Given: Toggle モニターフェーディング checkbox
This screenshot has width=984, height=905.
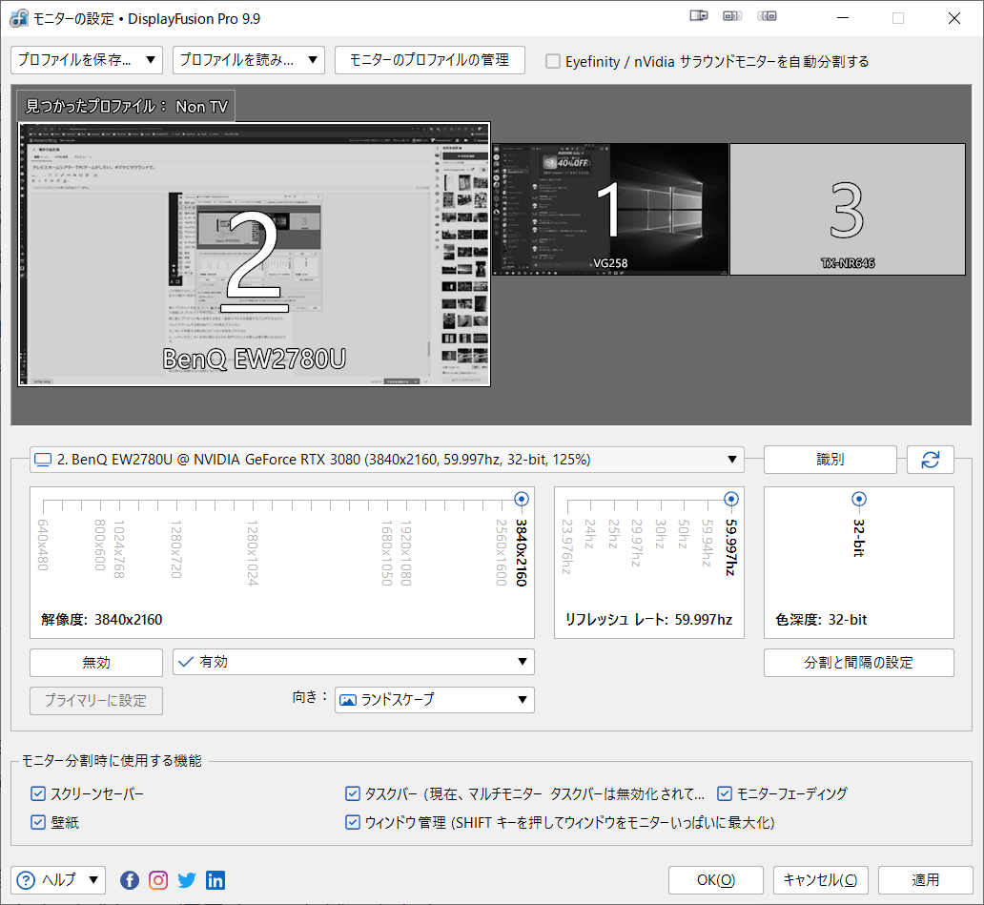Looking at the screenshot, I should 725,794.
